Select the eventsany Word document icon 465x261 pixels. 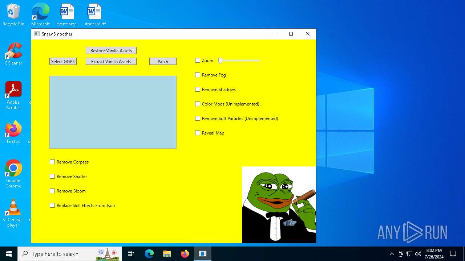click(67, 15)
